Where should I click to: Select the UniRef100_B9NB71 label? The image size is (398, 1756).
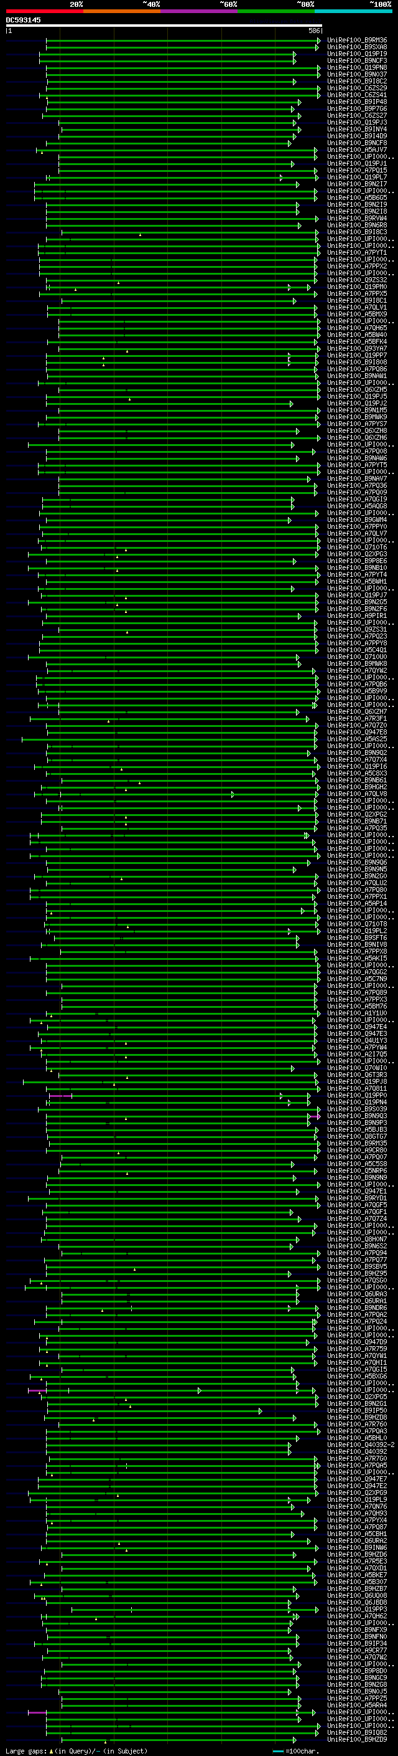coord(357,822)
